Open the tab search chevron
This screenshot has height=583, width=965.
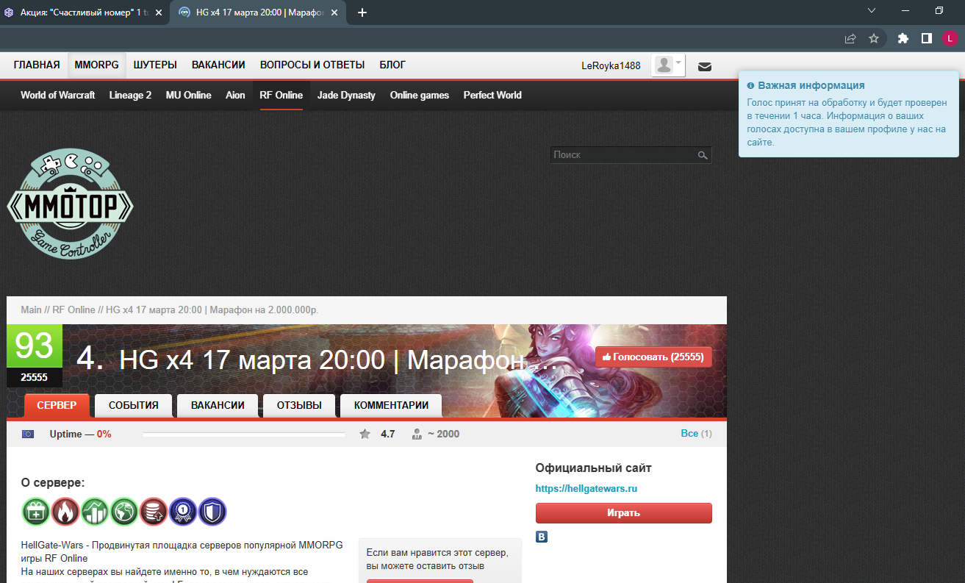click(x=872, y=10)
